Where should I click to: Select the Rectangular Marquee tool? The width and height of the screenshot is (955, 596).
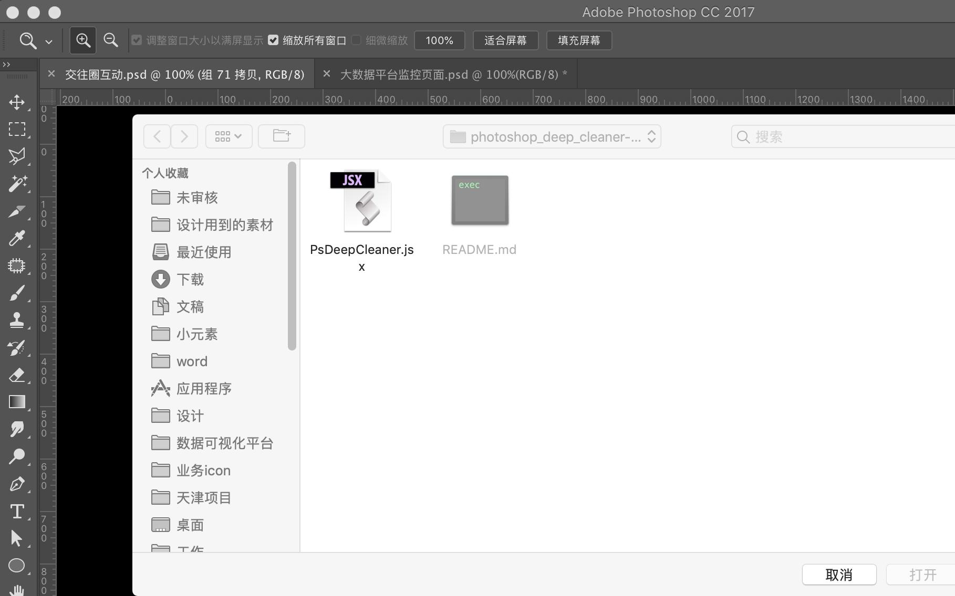pyautogui.click(x=17, y=129)
